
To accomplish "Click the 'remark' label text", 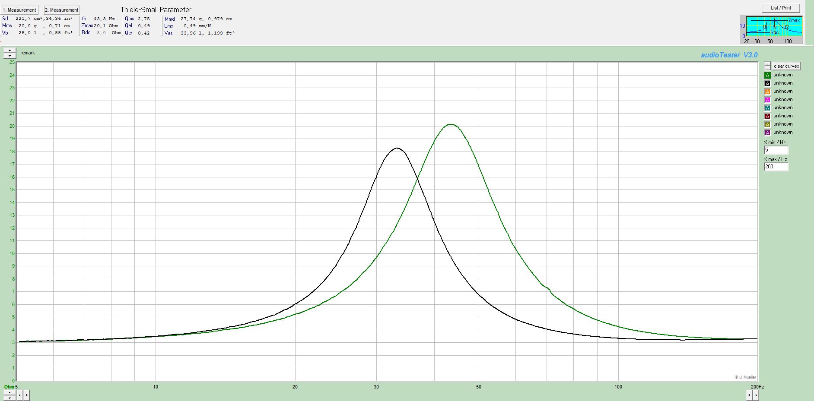I will pyautogui.click(x=28, y=53).
